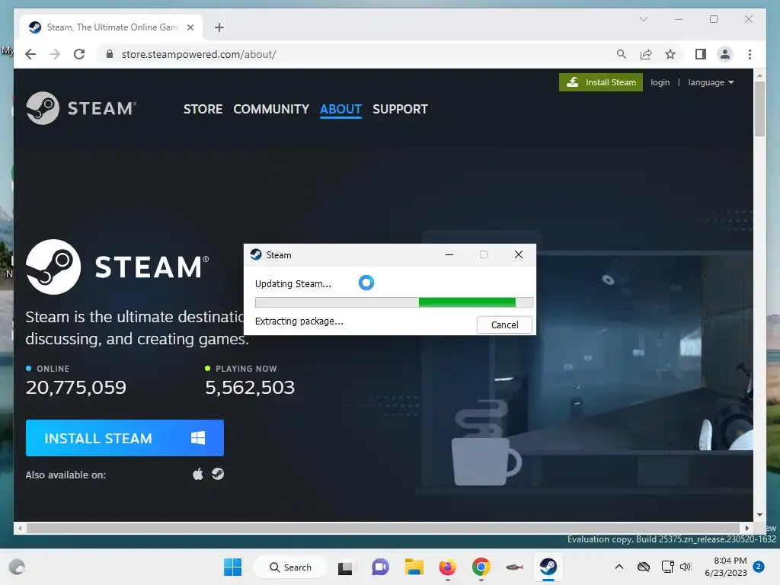Click the Updating Steam progress bar

394,302
